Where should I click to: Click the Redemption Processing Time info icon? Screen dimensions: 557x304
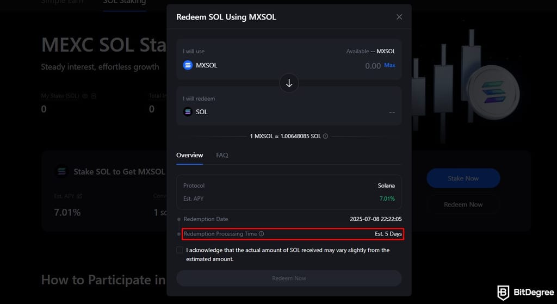pos(262,234)
